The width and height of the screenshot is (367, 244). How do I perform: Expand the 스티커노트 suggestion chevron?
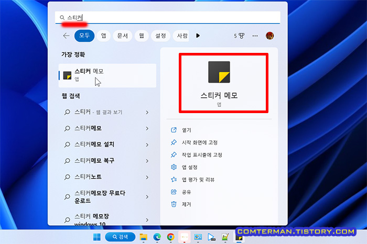[147, 177]
